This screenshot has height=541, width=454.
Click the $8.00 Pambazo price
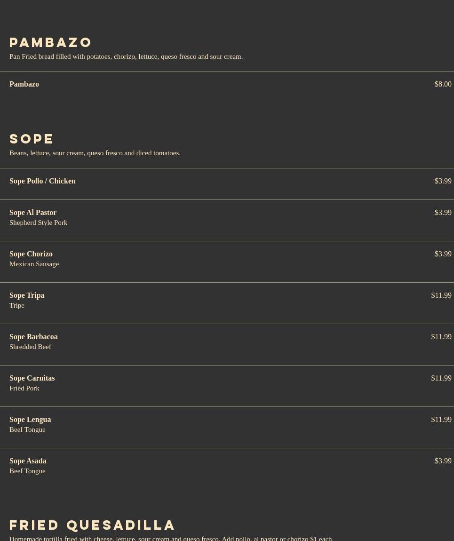(x=443, y=84)
